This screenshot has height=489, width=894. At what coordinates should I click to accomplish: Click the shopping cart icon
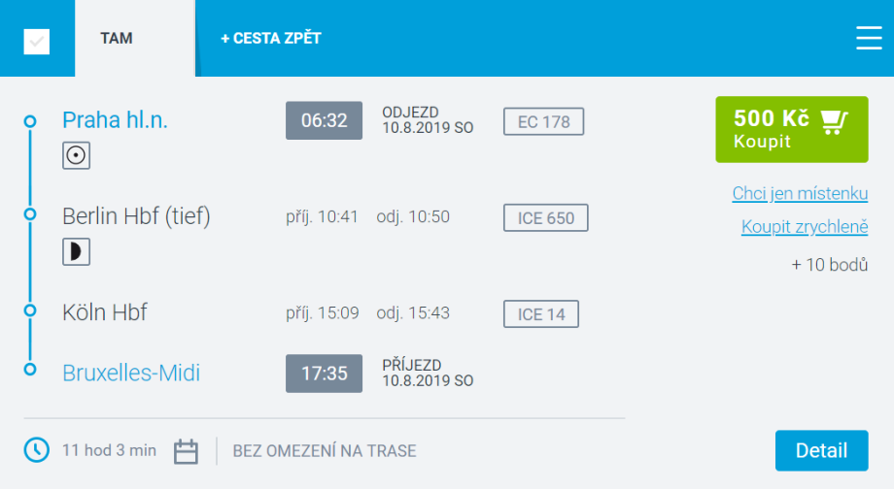(834, 120)
